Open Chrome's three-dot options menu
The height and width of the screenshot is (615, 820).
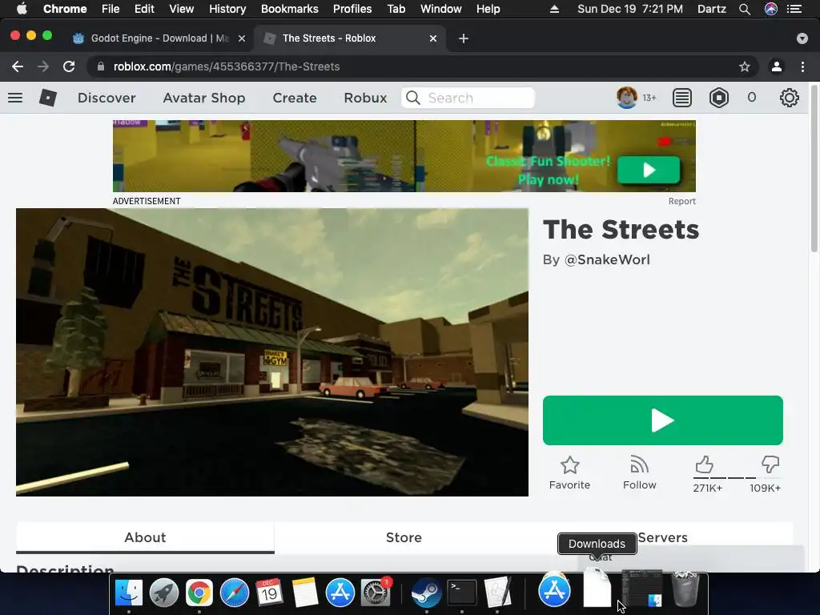[x=802, y=66]
